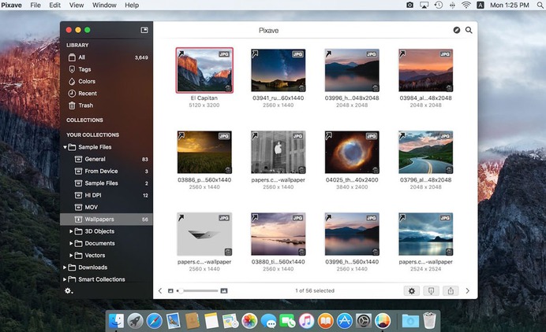Click the import icon in bottom bar
This screenshot has height=332, width=546.
coord(431,290)
